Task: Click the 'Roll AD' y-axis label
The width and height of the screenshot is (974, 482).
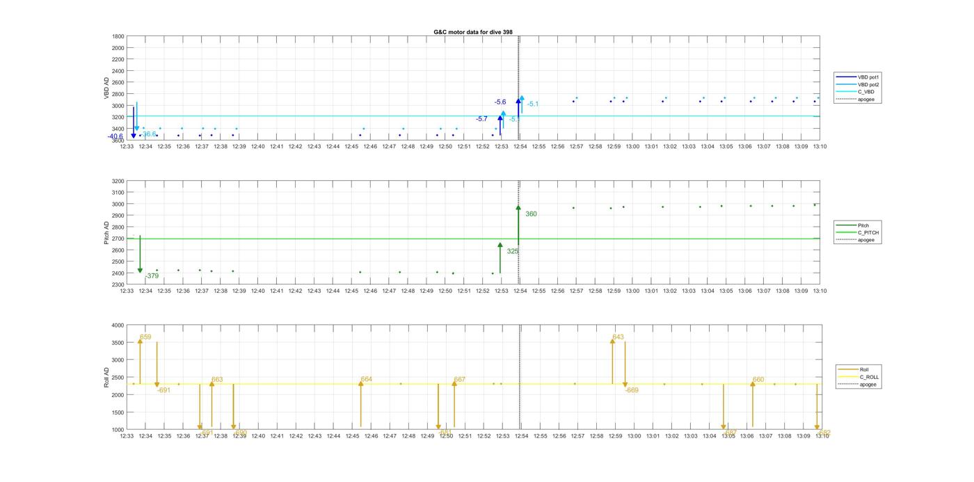Action: [x=106, y=377]
